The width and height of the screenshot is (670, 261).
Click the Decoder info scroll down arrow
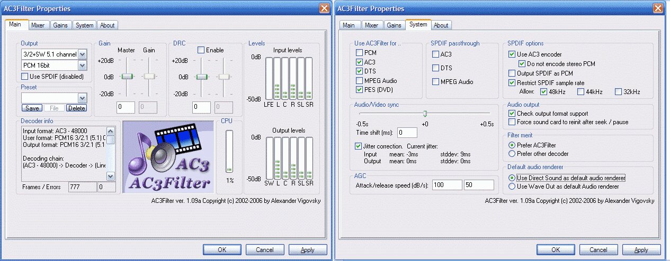(x=110, y=176)
